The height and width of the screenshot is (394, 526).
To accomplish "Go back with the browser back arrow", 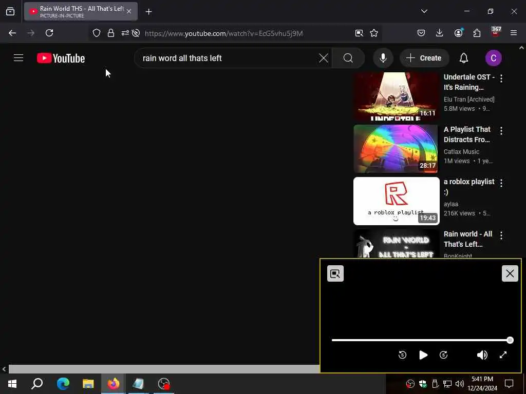I will coord(12,33).
